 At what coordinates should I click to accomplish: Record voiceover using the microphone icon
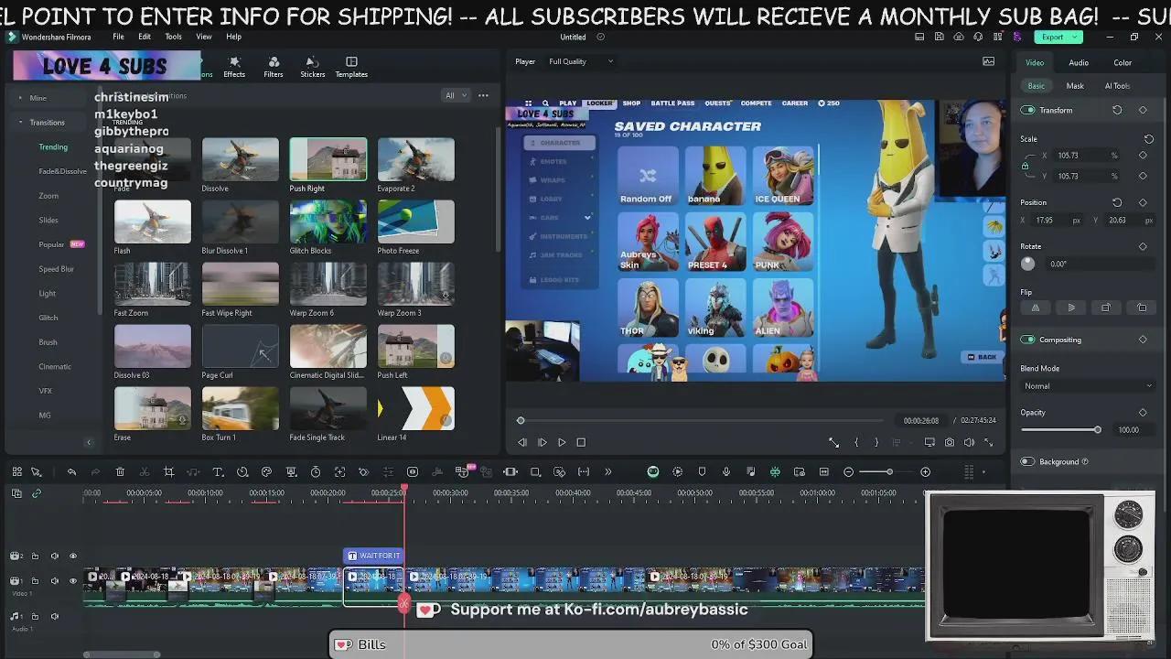point(726,472)
